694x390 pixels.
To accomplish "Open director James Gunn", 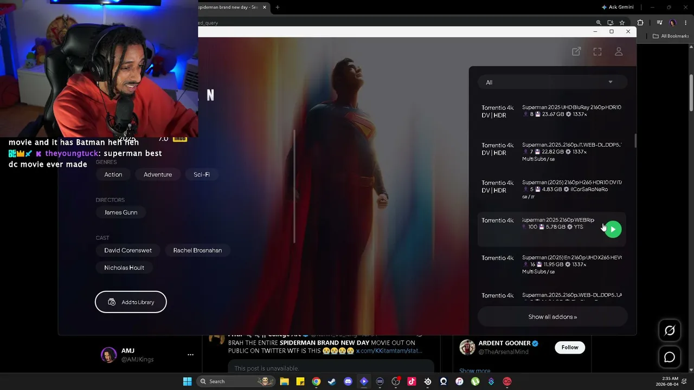I will [121, 212].
